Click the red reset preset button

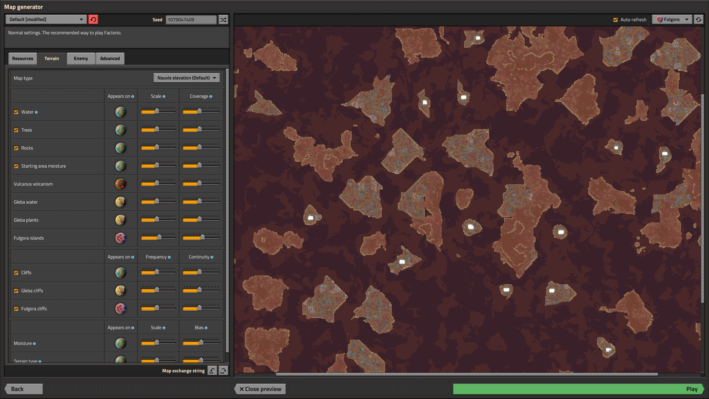[93, 19]
